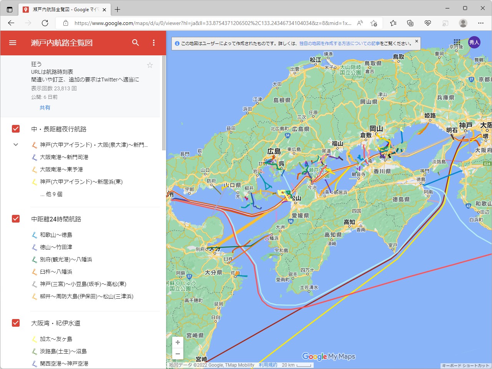Open the 利用規約 terms link
This screenshot has height=369, width=492.
click(268, 365)
